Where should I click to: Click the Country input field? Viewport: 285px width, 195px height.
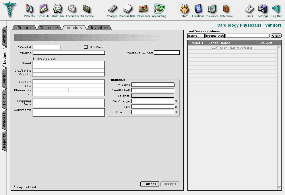click(x=69, y=74)
